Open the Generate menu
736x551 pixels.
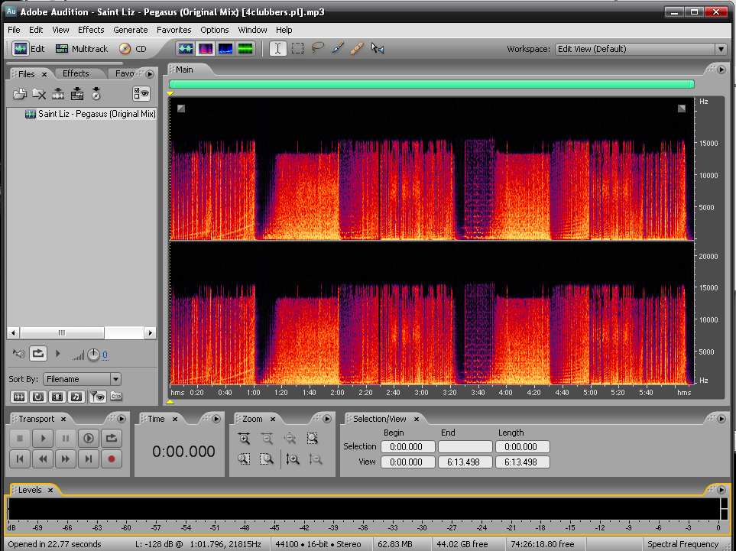tap(131, 30)
